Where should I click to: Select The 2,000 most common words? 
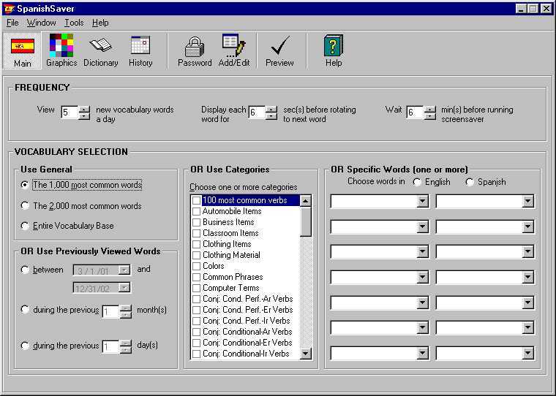pos(24,206)
